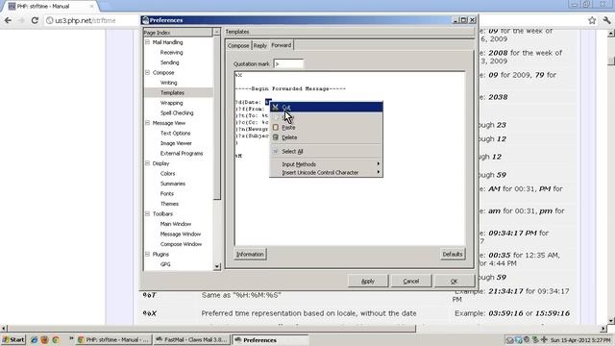Viewport: 615px width, 346px height.
Task: Click the Chrome reload icon
Action: 35,20
